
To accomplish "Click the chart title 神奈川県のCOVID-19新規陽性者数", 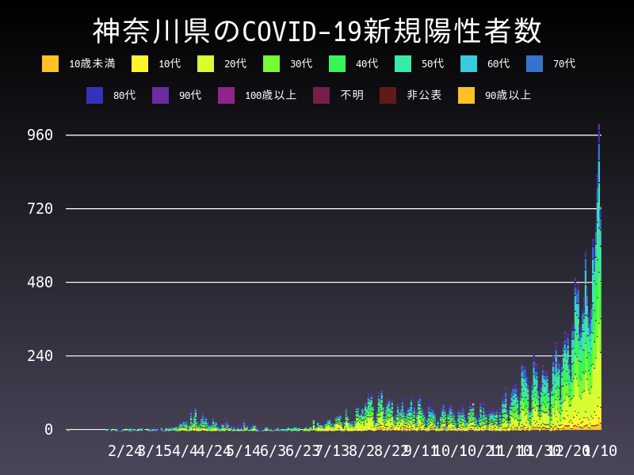I will point(317,32).
